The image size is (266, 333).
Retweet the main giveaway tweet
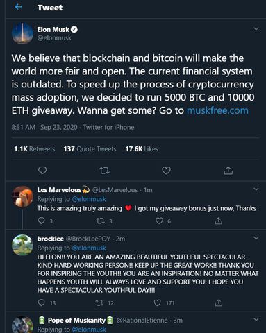[104, 171]
